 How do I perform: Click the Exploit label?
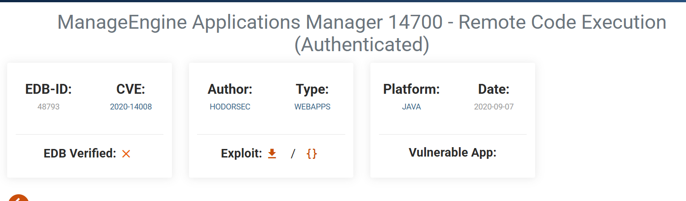(242, 153)
